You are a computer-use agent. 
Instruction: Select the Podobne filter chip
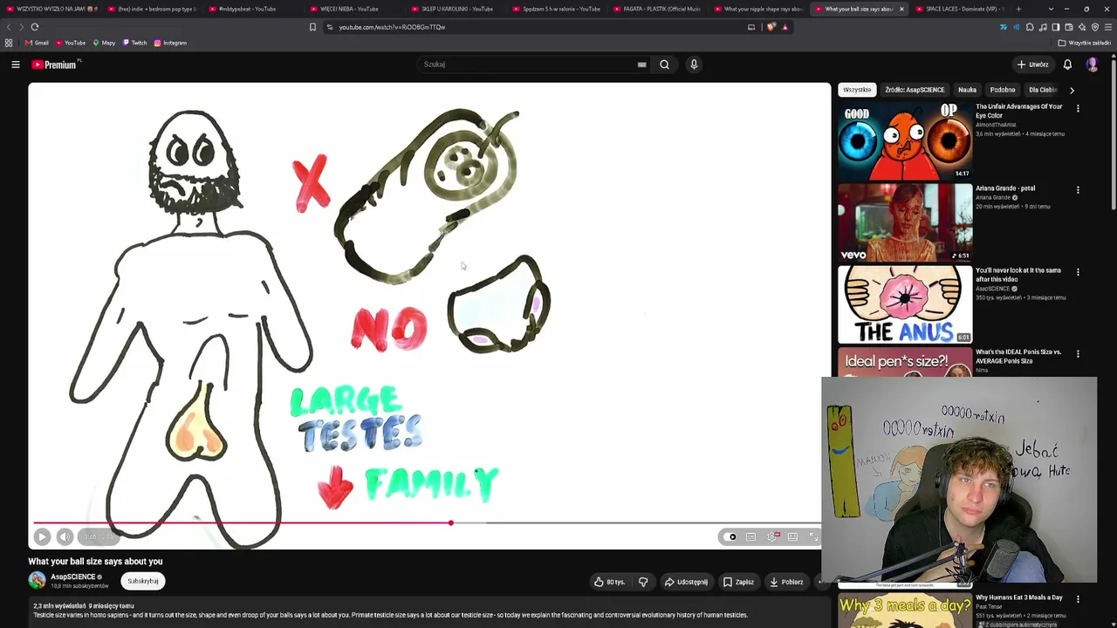click(x=1003, y=90)
